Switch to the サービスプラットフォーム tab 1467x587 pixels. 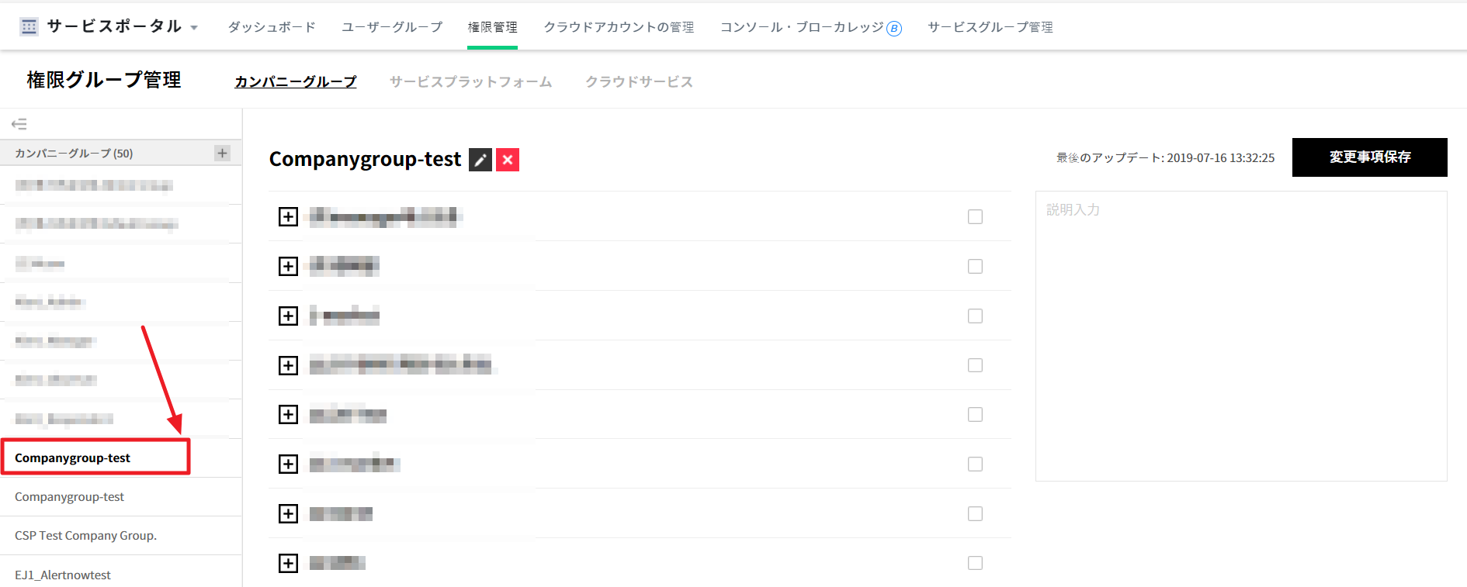coord(470,82)
